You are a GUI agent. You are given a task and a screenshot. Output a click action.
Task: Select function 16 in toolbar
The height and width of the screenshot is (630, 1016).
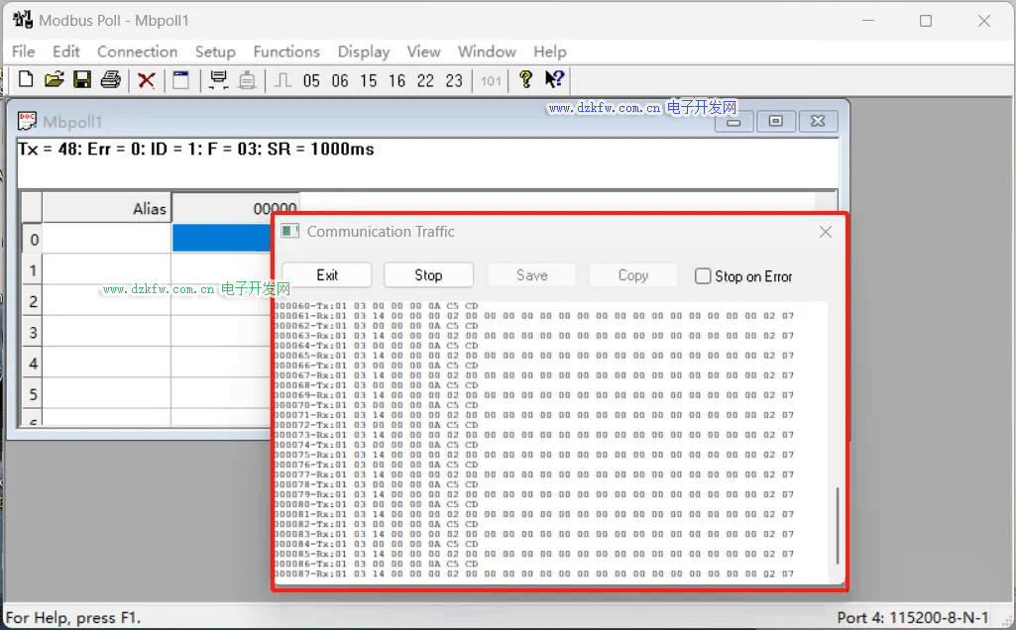[x=397, y=80]
